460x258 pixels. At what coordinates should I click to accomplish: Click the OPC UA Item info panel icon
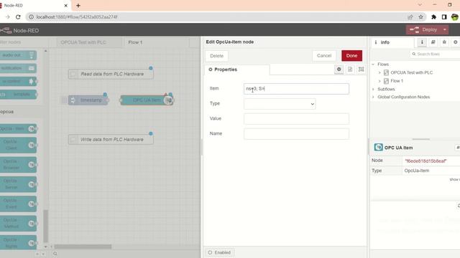click(379, 147)
